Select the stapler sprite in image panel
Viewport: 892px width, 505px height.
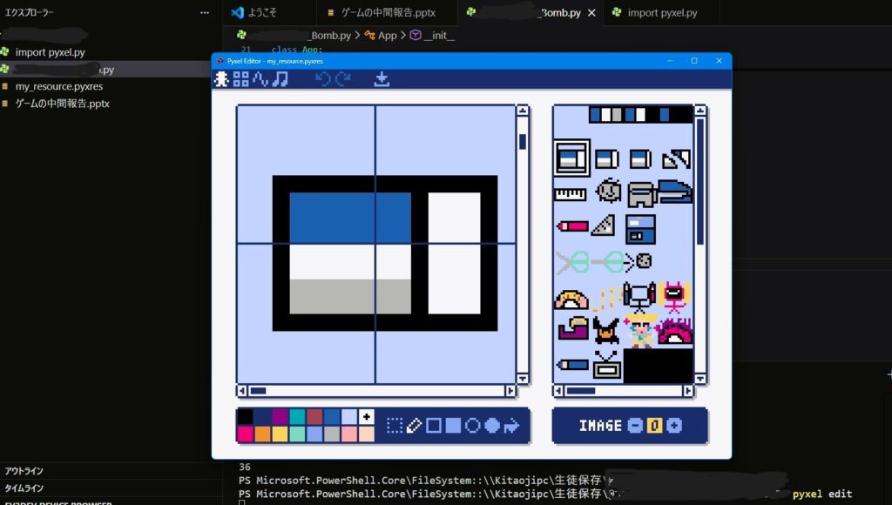[x=674, y=191]
